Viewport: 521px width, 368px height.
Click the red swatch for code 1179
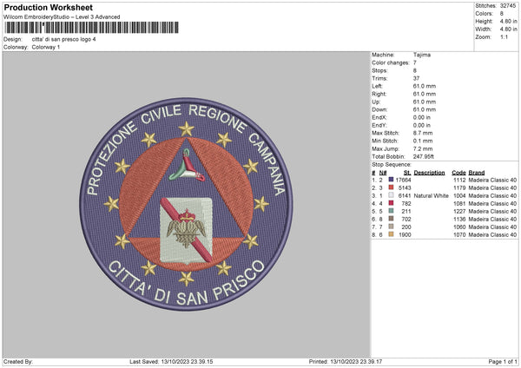click(391, 187)
